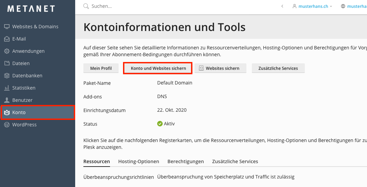Click the magnifier search icon

pos(86,6)
